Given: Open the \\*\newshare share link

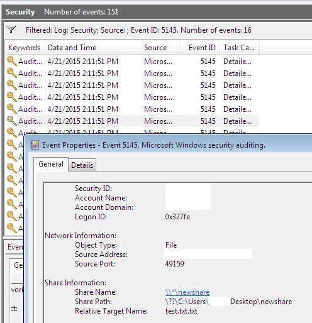Looking at the screenshot, I should (x=187, y=292).
